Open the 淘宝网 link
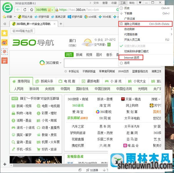Viewport: 174px width, 173px height. click(x=105, y=106)
